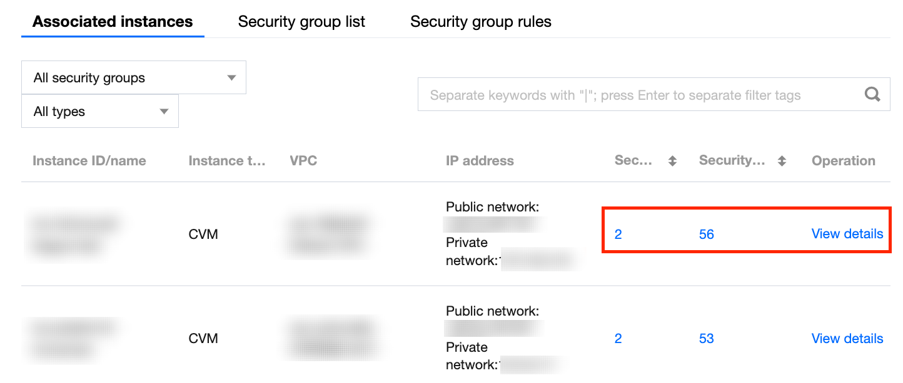Click the 56 security rules link

(x=707, y=235)
